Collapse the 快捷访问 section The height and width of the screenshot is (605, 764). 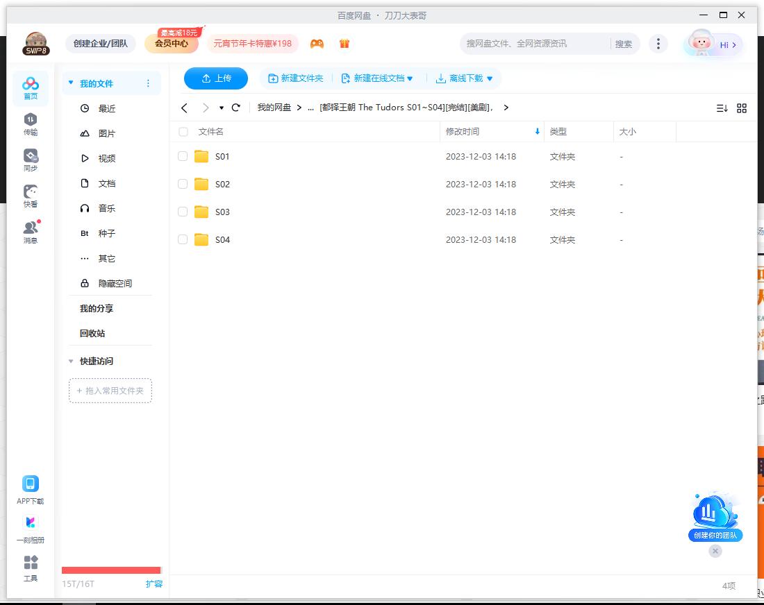click(71, 361)
